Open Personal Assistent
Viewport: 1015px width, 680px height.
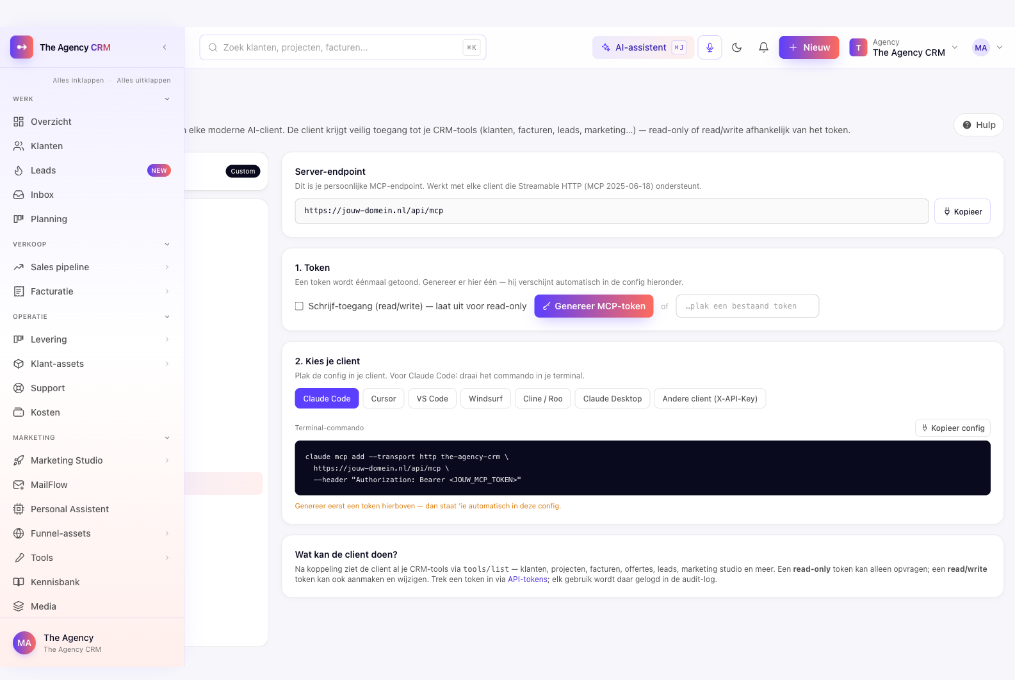(92, 509)
